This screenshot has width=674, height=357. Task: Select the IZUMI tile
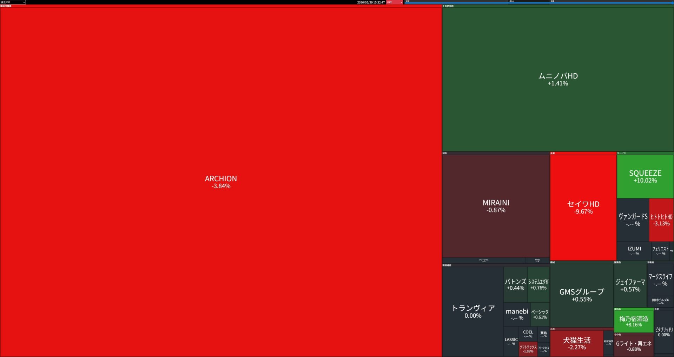point(634,251)
